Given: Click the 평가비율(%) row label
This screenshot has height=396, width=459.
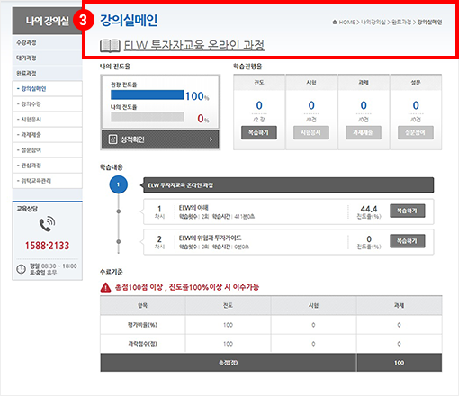Looking at the screenshot, I should [x=142, y=325].
